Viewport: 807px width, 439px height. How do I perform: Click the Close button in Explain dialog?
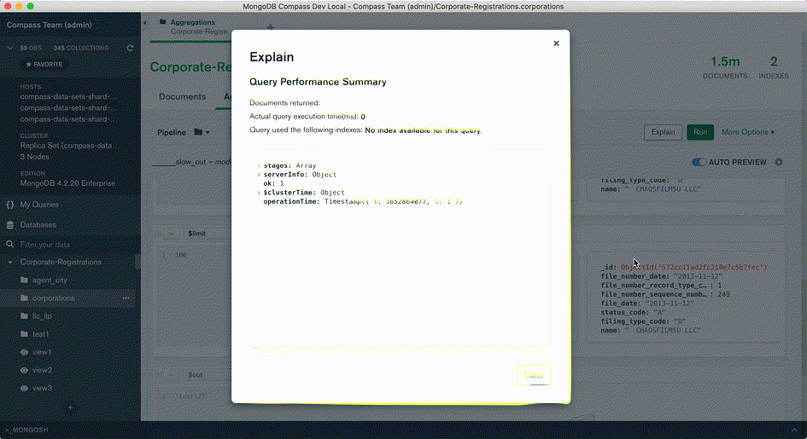click(535, 375)
